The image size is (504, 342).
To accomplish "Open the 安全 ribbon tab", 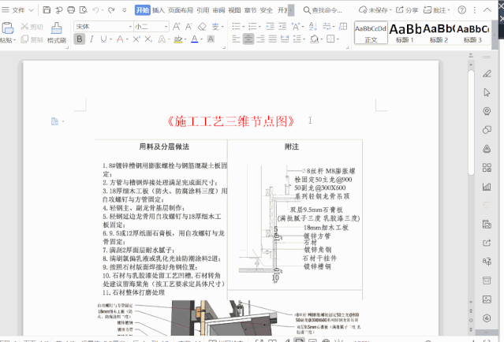I will click(x=267, y=10).
